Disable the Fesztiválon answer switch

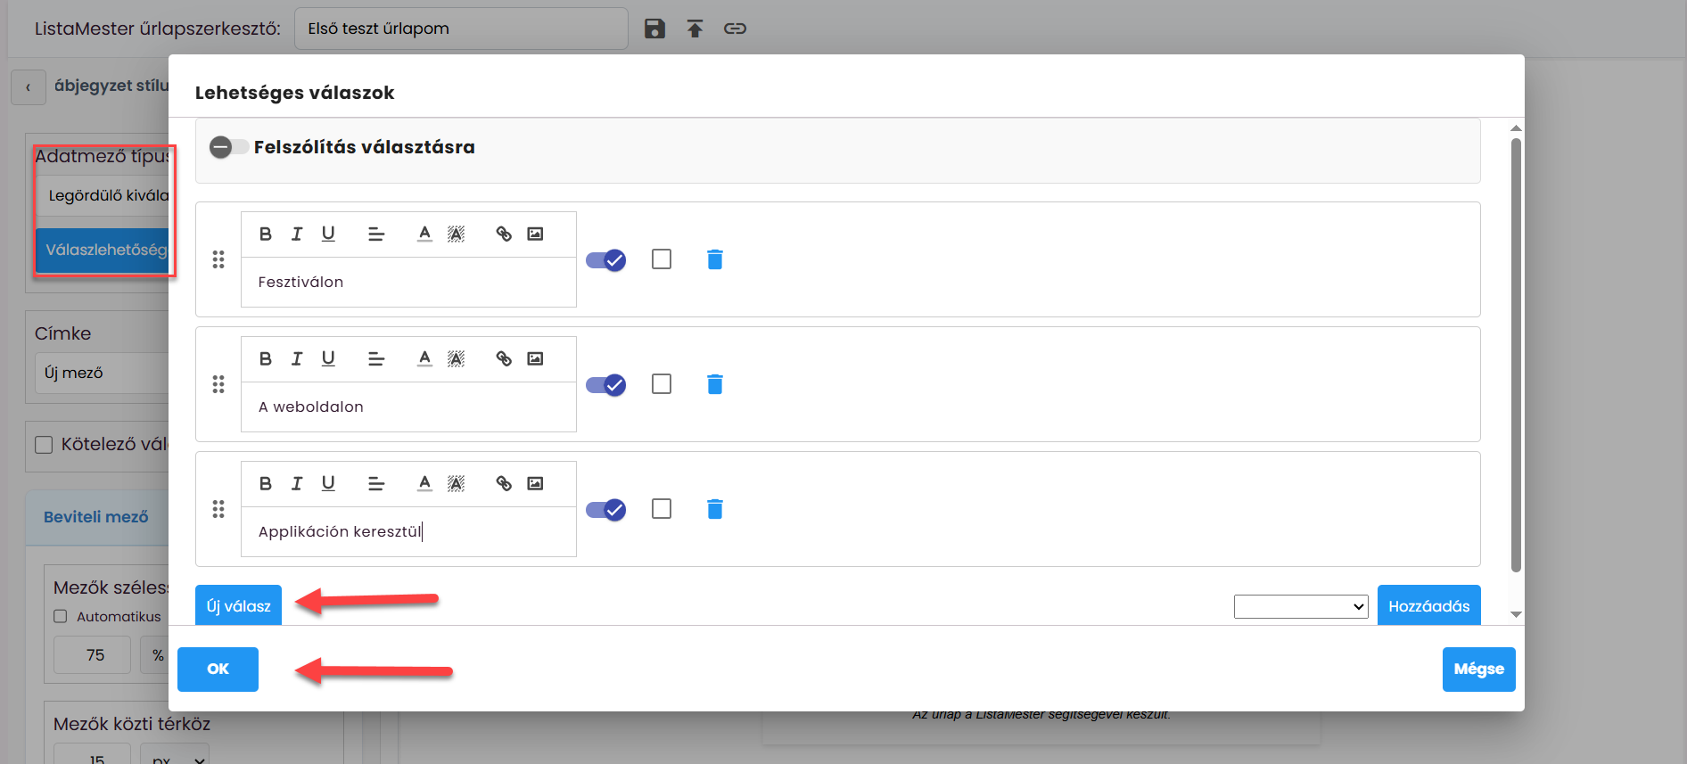click(606, 260)
